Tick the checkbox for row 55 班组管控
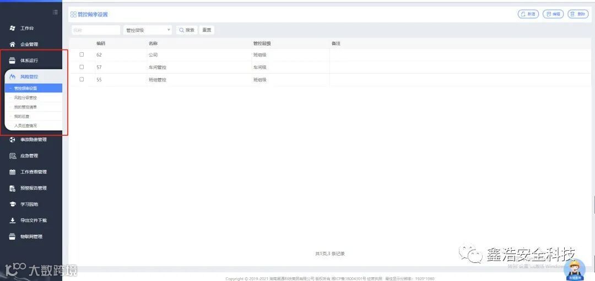Image resolution: width=595 pixels, height=281 pixels. [82, 80]
